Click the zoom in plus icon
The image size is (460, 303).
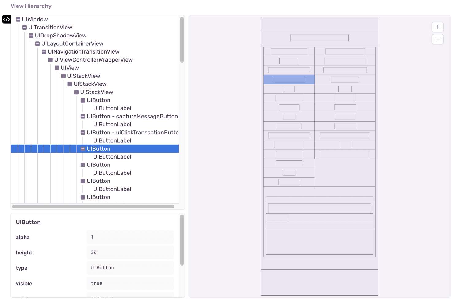click(x=438, y=27)
